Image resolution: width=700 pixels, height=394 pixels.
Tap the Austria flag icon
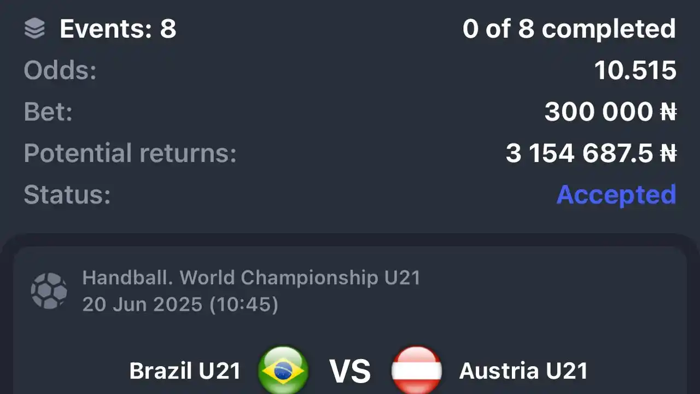(x=417, y=370)
